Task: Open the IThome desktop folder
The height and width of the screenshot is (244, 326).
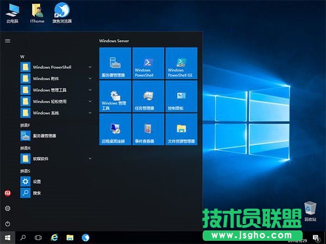Action: pos(37,12)
